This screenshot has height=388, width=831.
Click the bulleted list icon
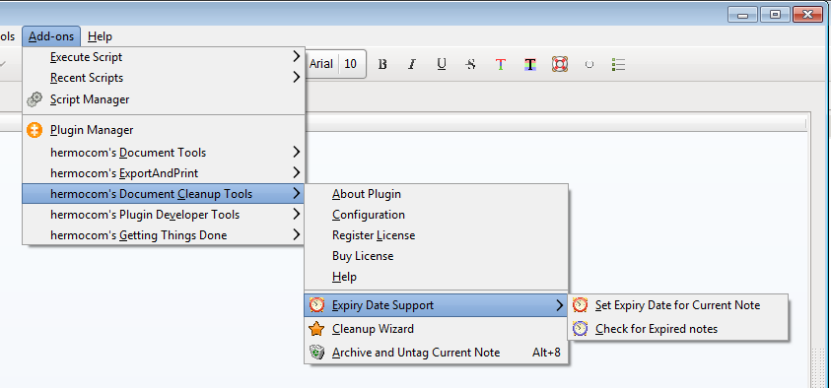[x=618, y=65]
